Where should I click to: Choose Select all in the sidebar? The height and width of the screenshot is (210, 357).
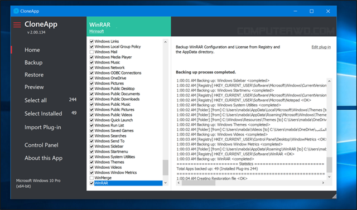click(36, 100)
